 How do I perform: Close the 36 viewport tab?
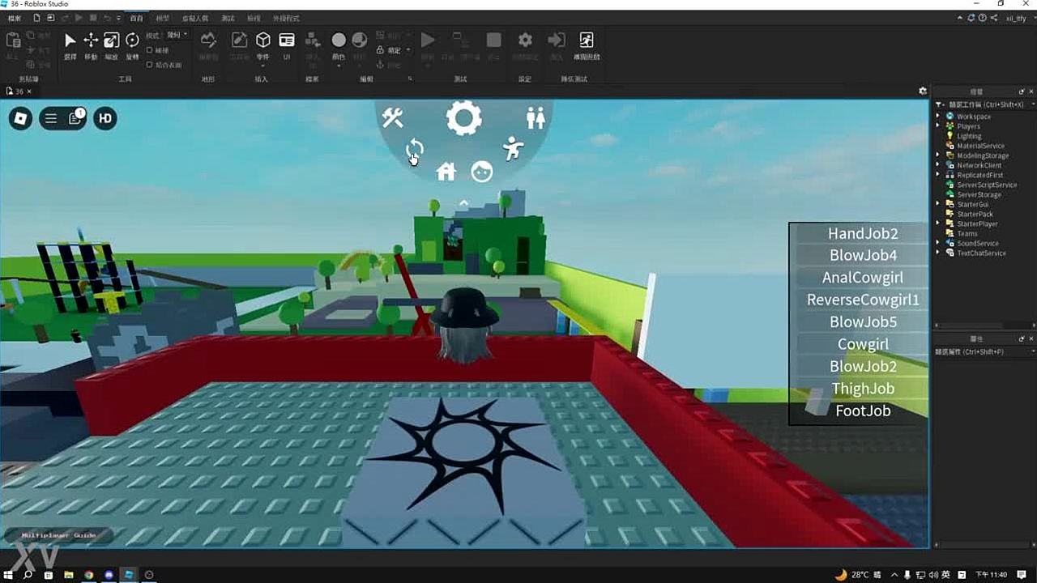click(29, 91)
